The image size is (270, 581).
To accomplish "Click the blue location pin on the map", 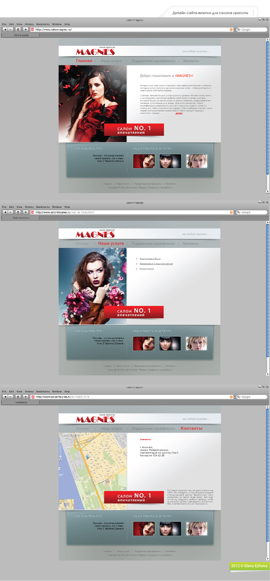I will coord(87,457).
